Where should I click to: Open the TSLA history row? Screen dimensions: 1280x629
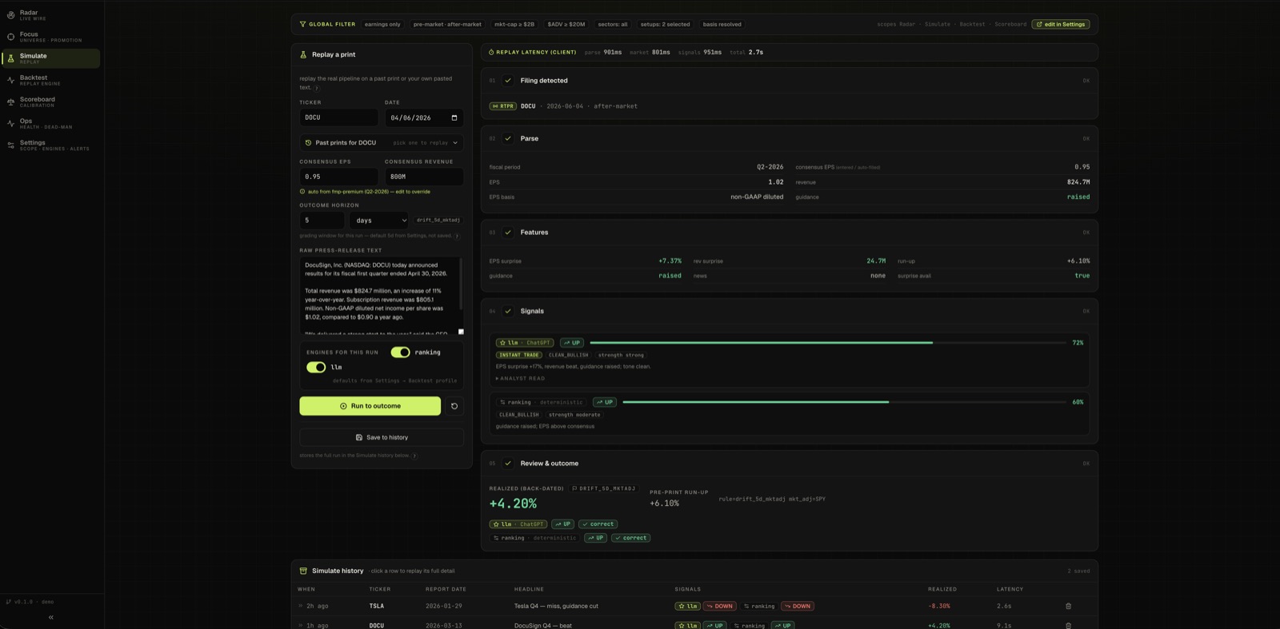coord(694,606)
